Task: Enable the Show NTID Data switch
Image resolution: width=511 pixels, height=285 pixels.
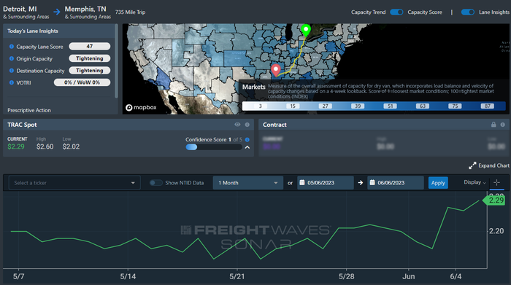Action: point(155,183)
